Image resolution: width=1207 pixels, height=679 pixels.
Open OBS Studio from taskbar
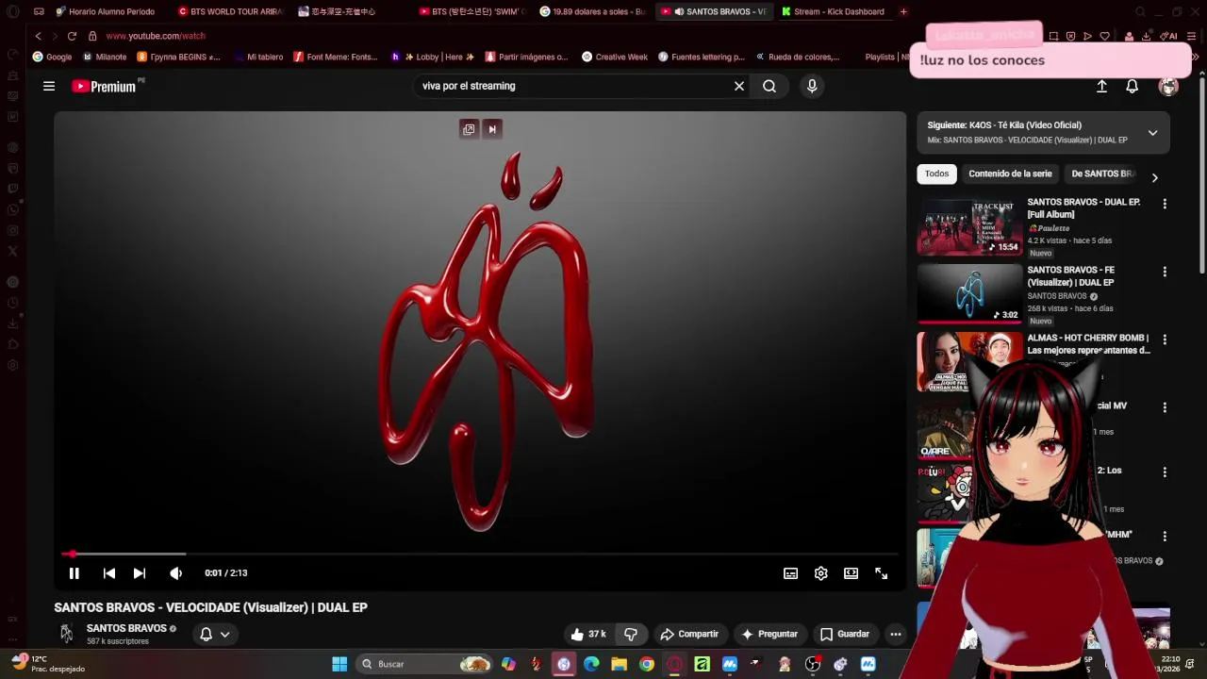[x=813, y=664]
